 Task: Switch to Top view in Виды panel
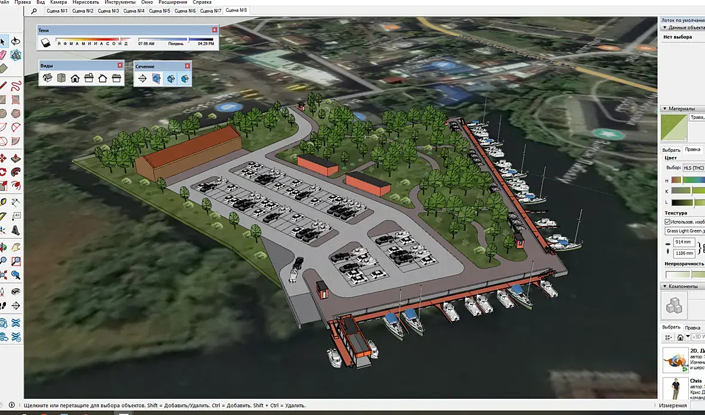point(61,78)
